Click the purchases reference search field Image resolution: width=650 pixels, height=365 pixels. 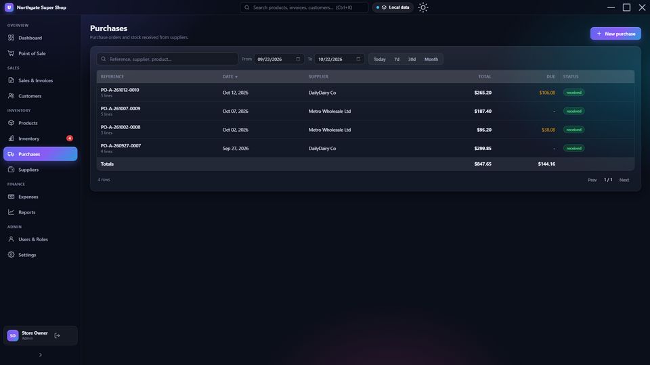click(x=167, y=59)
